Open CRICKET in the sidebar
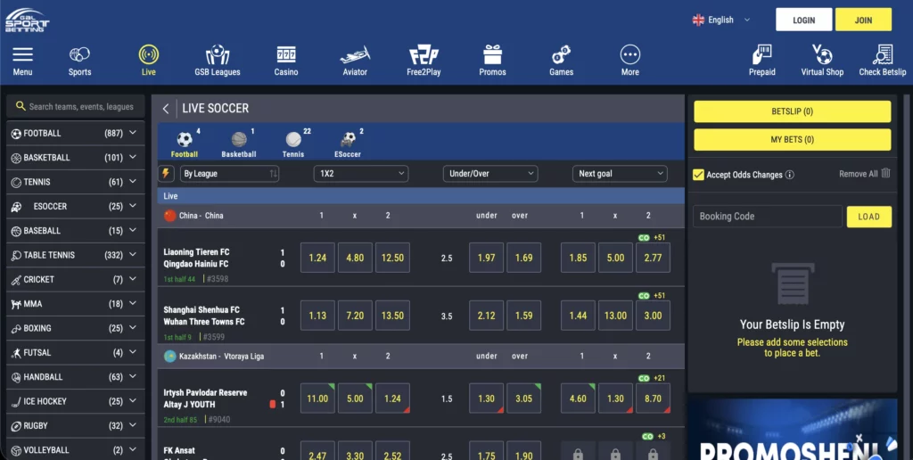 click(x=76, y=280)
